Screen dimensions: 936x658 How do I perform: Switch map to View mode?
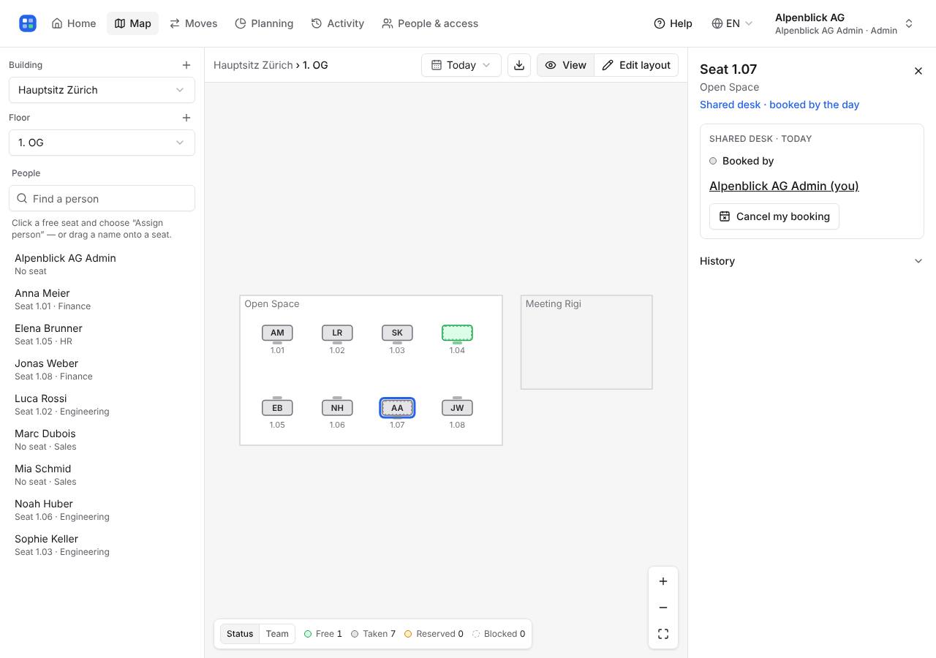(x=566, y=65)
